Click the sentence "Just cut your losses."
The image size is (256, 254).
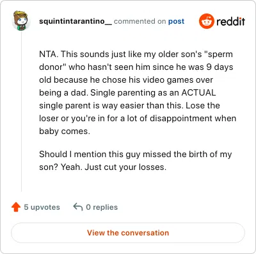coord(125,167)
